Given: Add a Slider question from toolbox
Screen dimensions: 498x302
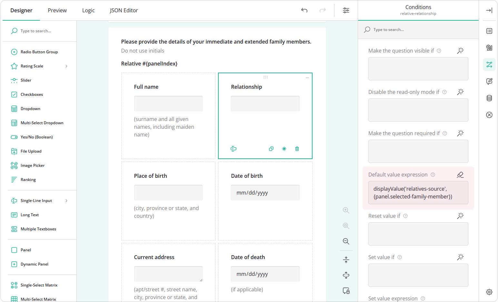Looking at the screenshot, I should [x=26, y=80].
